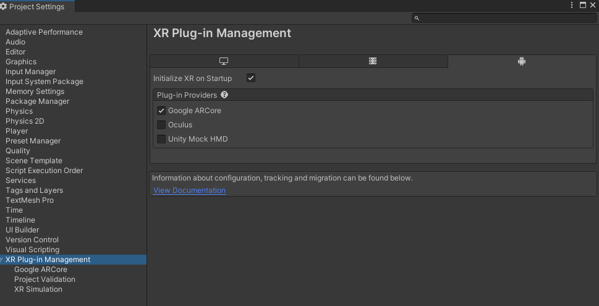Select Input System Package settings
Image resolution: width=599 pixels, height=306 pixels.
pyautogui.click(x=45, y=82)
